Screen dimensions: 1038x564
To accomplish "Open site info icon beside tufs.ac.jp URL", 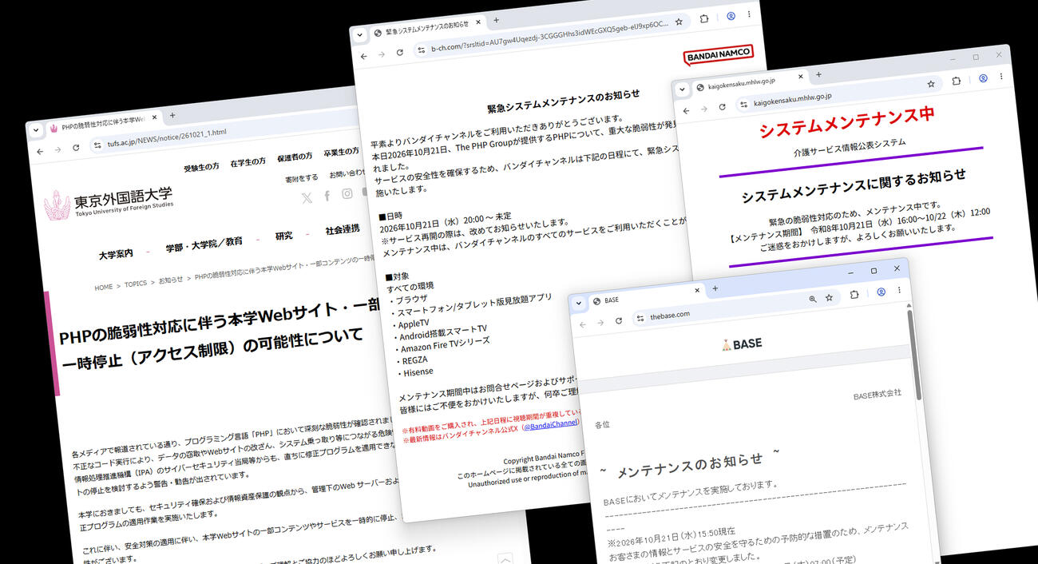I will click(x=97, y=145).
